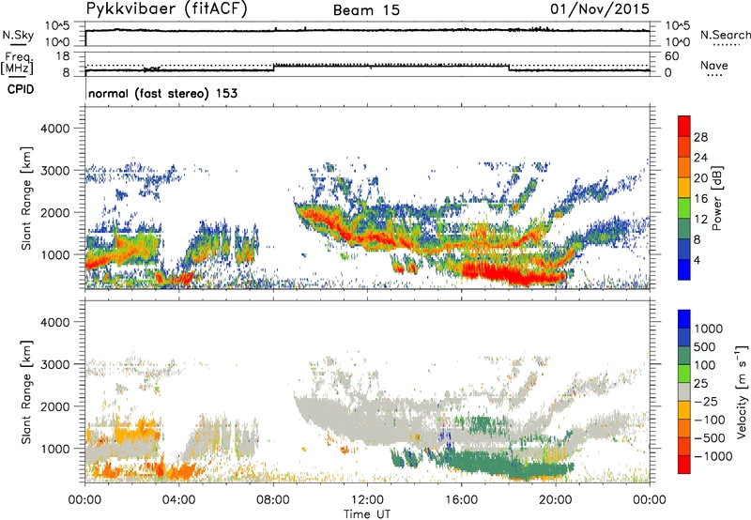Click the 04:00 time axis label
This screenshot has height=520, width=751.
click(x=178, y=500)
